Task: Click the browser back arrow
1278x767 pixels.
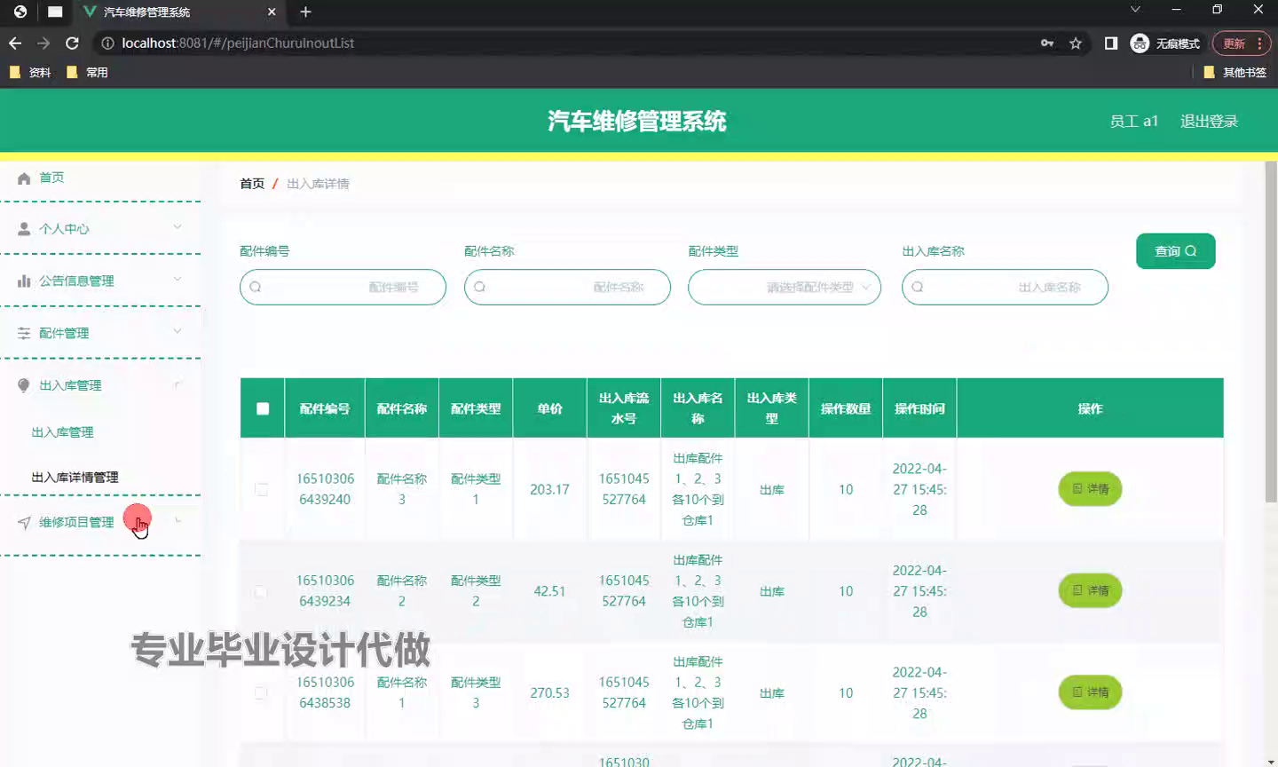Action: pyautogui.click(x=15, y=43)
